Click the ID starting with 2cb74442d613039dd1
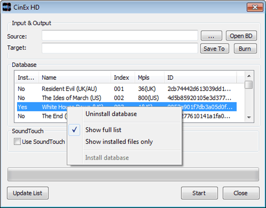 coord(199,89)
